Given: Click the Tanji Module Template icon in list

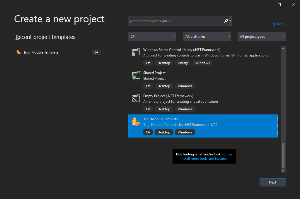Looking at the screenshot, I should point(136,121).
